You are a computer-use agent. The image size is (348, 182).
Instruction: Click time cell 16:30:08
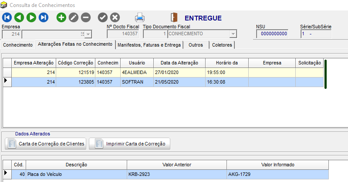coord(227,82)
